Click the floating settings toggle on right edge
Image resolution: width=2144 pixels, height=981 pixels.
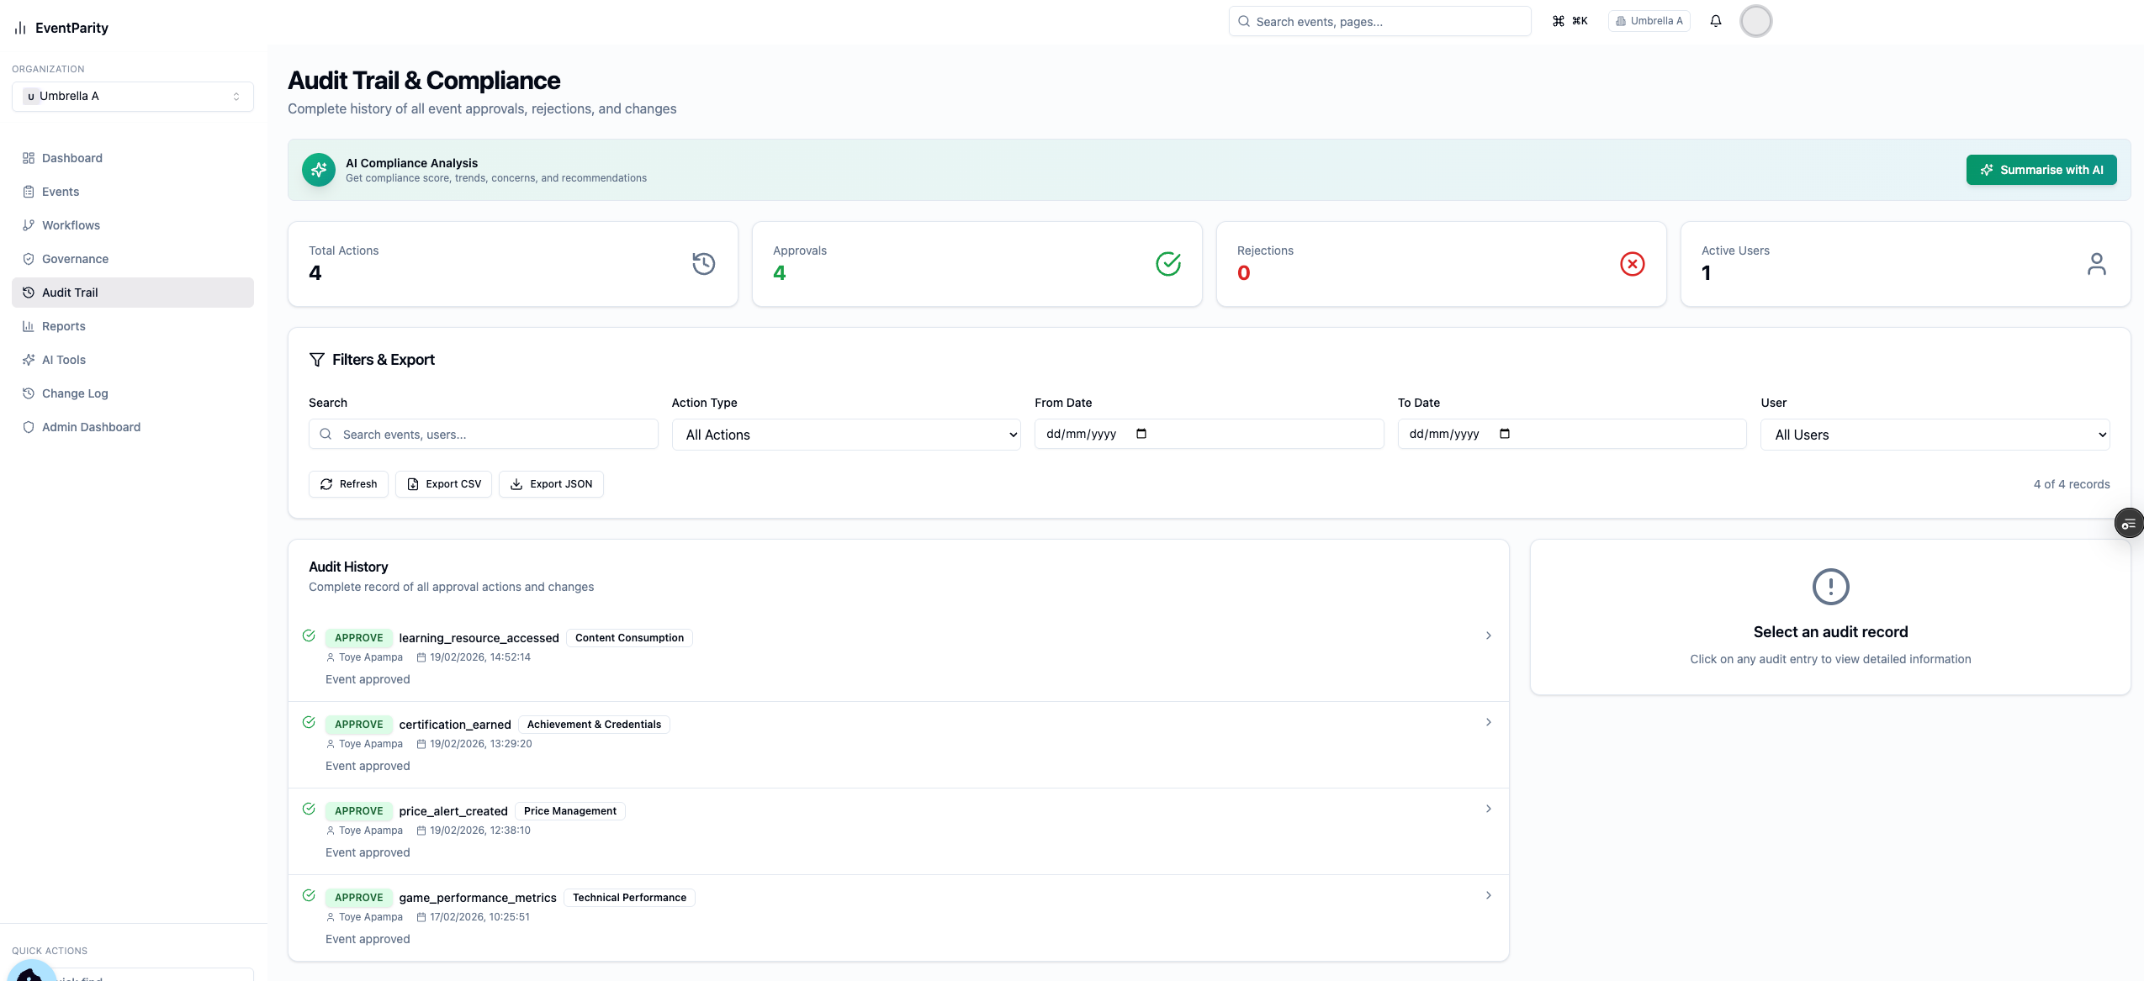point(2130,522)
